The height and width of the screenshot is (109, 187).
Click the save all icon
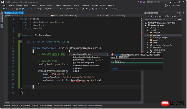[22, 9]
